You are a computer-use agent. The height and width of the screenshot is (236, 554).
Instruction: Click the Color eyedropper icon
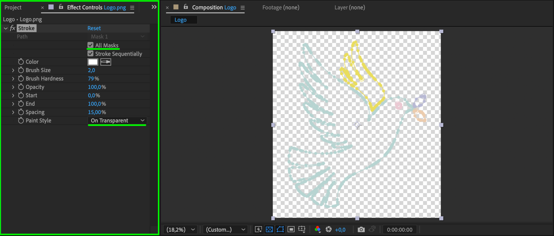pos(106,62)
